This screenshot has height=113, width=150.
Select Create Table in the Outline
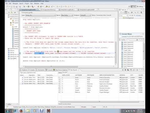pyautogui.click(x=127, y=50)
